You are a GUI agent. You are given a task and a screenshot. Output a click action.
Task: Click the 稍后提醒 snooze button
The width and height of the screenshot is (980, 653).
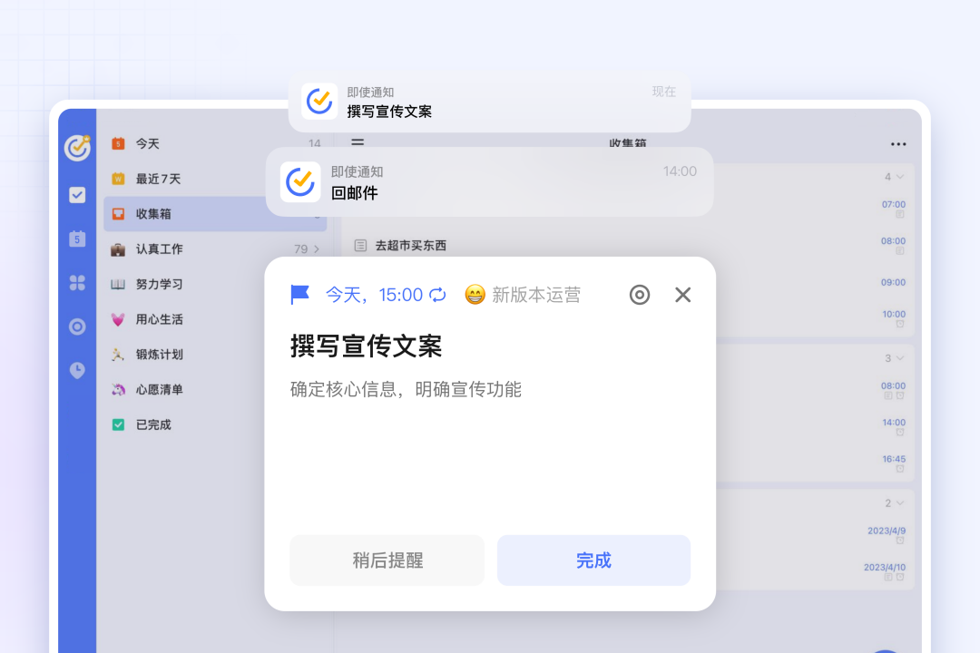387,560
